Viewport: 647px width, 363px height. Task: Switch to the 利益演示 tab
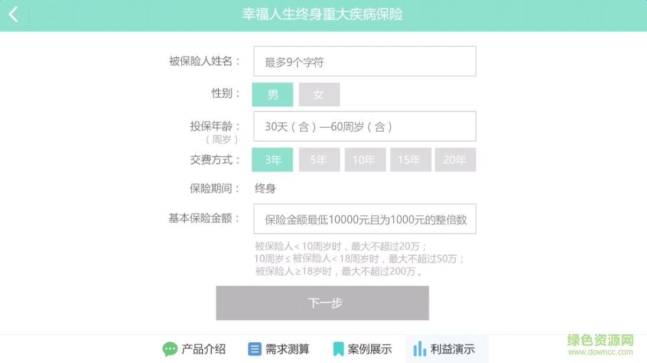click(452, 349)
